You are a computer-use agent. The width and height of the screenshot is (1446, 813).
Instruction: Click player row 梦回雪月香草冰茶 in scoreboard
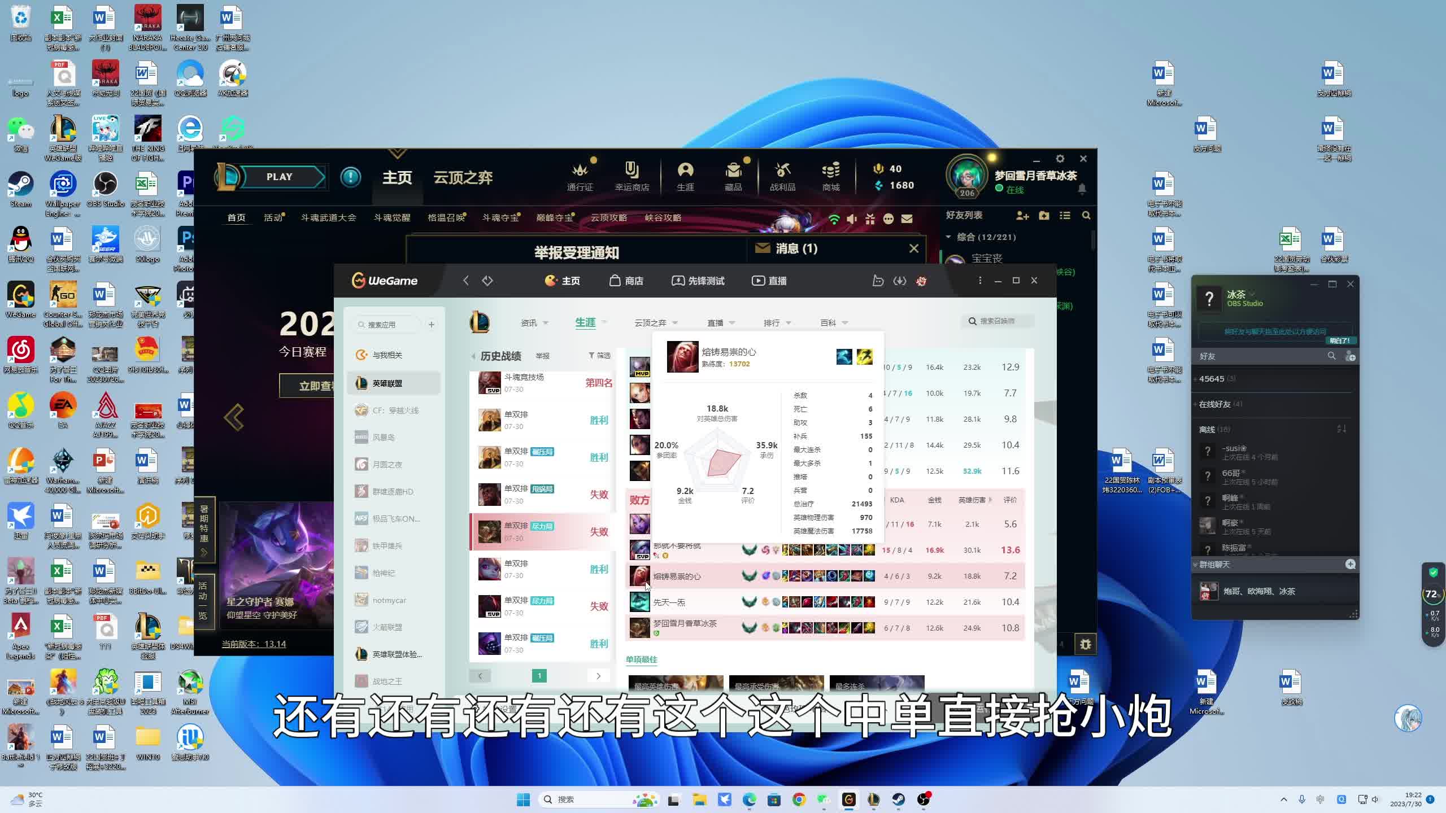click(x=825, y=628)
